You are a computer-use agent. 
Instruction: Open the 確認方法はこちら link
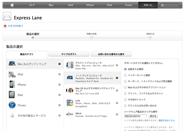(166, 120)
